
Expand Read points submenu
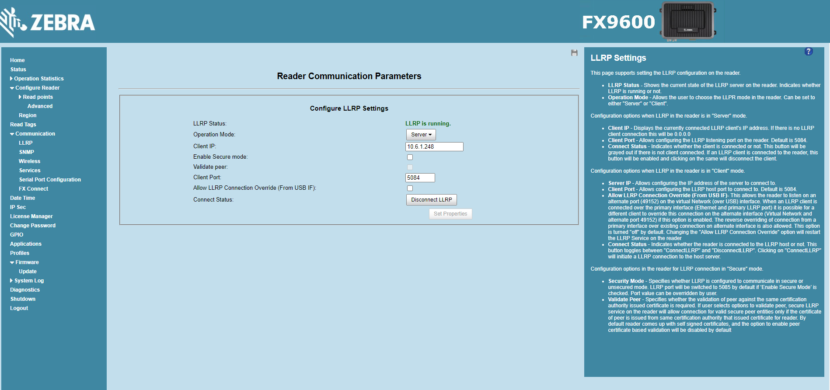35,97
